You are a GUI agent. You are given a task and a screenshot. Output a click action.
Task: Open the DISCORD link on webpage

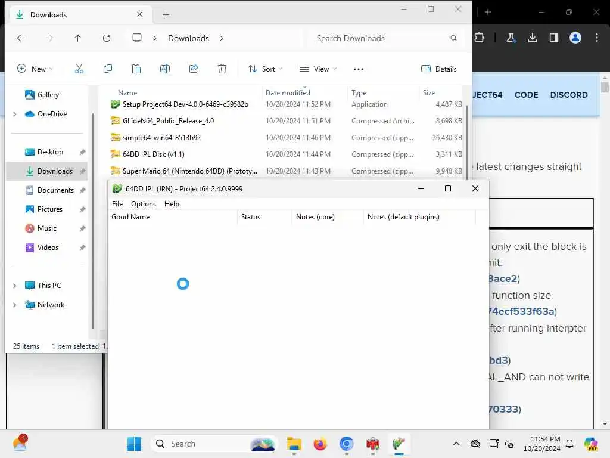[569, 95]
